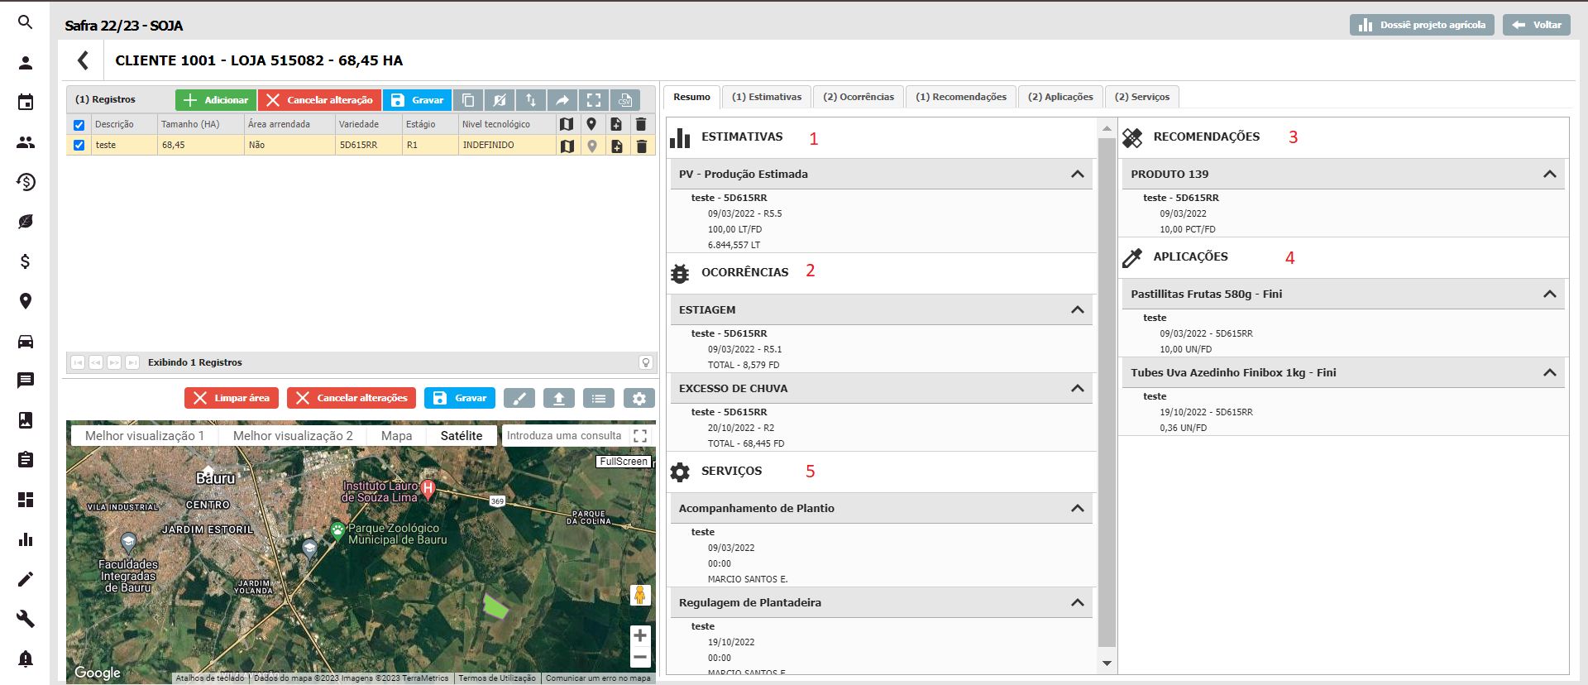Click the bar chart reports icon in the sidebar
The height and width of the screenshot is (685, 1588).
(x=26, y=539)
